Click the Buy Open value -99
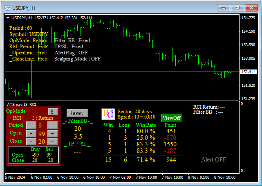 click(36, 155)
